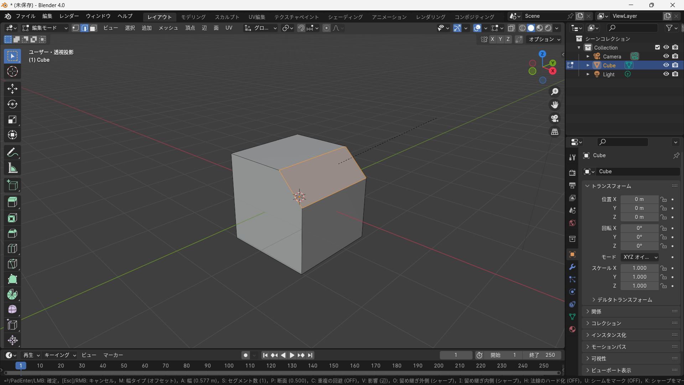Select the Bevel tool in toolbar
Image resolution: width=684 pixels, height=385 pixels.
tap(12, 233)
